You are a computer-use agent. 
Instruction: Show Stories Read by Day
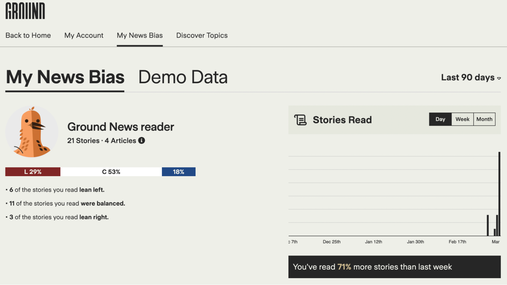coord(440,119)
